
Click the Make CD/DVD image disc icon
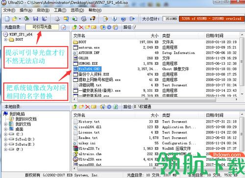click(57, 19)
